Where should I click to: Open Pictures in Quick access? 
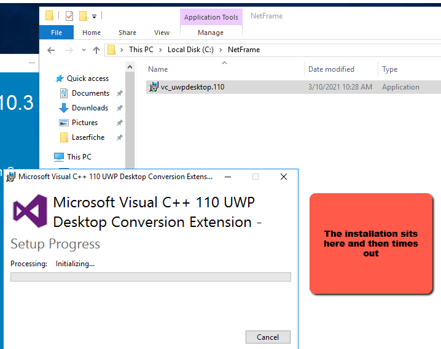point(85,123)
